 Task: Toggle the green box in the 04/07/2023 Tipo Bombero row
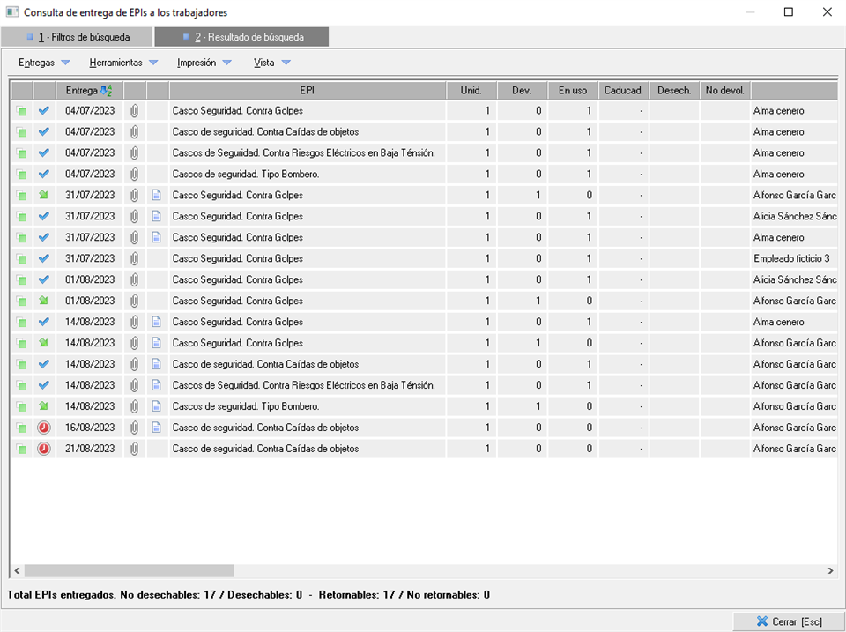pos(22,175)
